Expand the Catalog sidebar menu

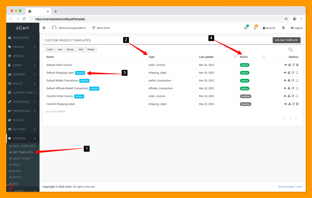[23, 47]
